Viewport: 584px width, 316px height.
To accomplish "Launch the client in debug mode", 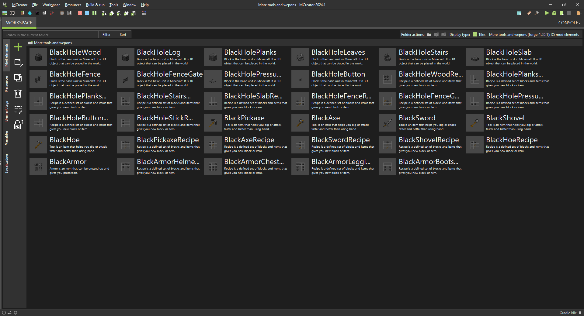I will [554, 13].
